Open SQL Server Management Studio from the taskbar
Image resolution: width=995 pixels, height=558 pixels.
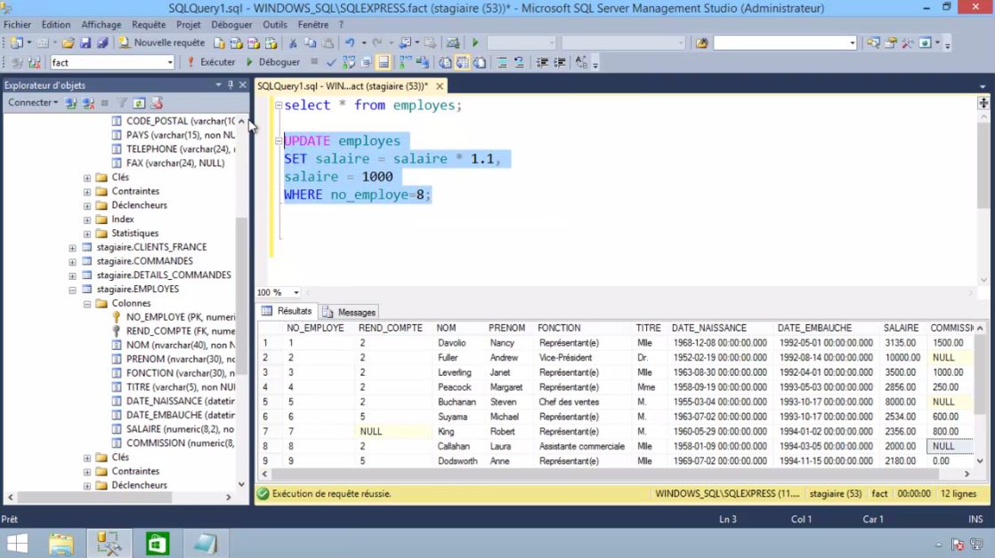point(109,543)
